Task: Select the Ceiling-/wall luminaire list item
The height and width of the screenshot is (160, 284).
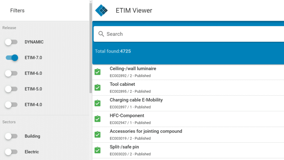Action: tap(188, 72)
